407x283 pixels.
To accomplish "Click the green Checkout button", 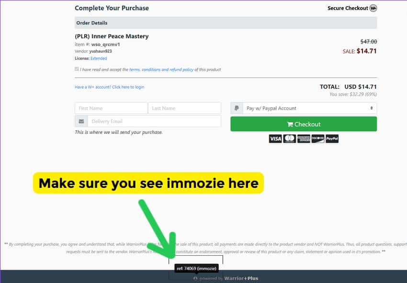I will (x=304, y=124).
